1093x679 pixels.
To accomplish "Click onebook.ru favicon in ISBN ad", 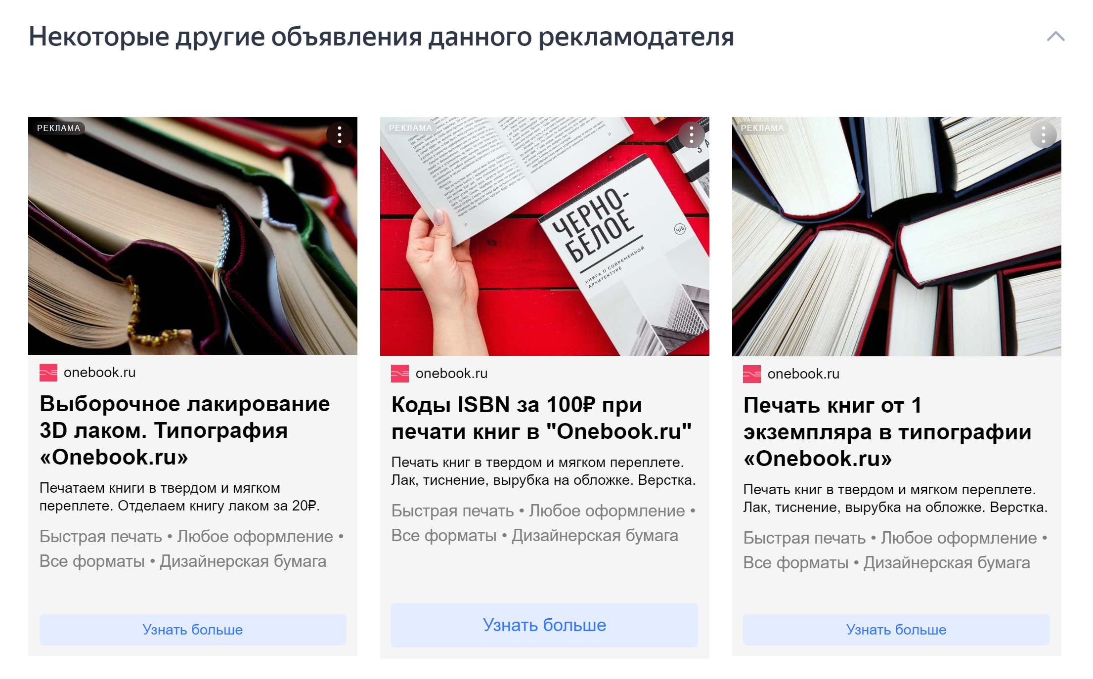I will coord(400,374).
